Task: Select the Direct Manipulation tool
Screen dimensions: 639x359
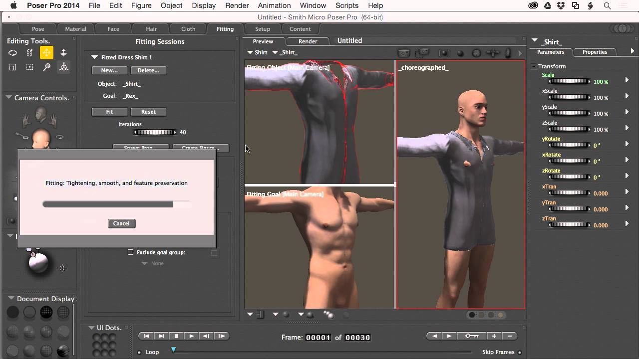Action: 63,67
